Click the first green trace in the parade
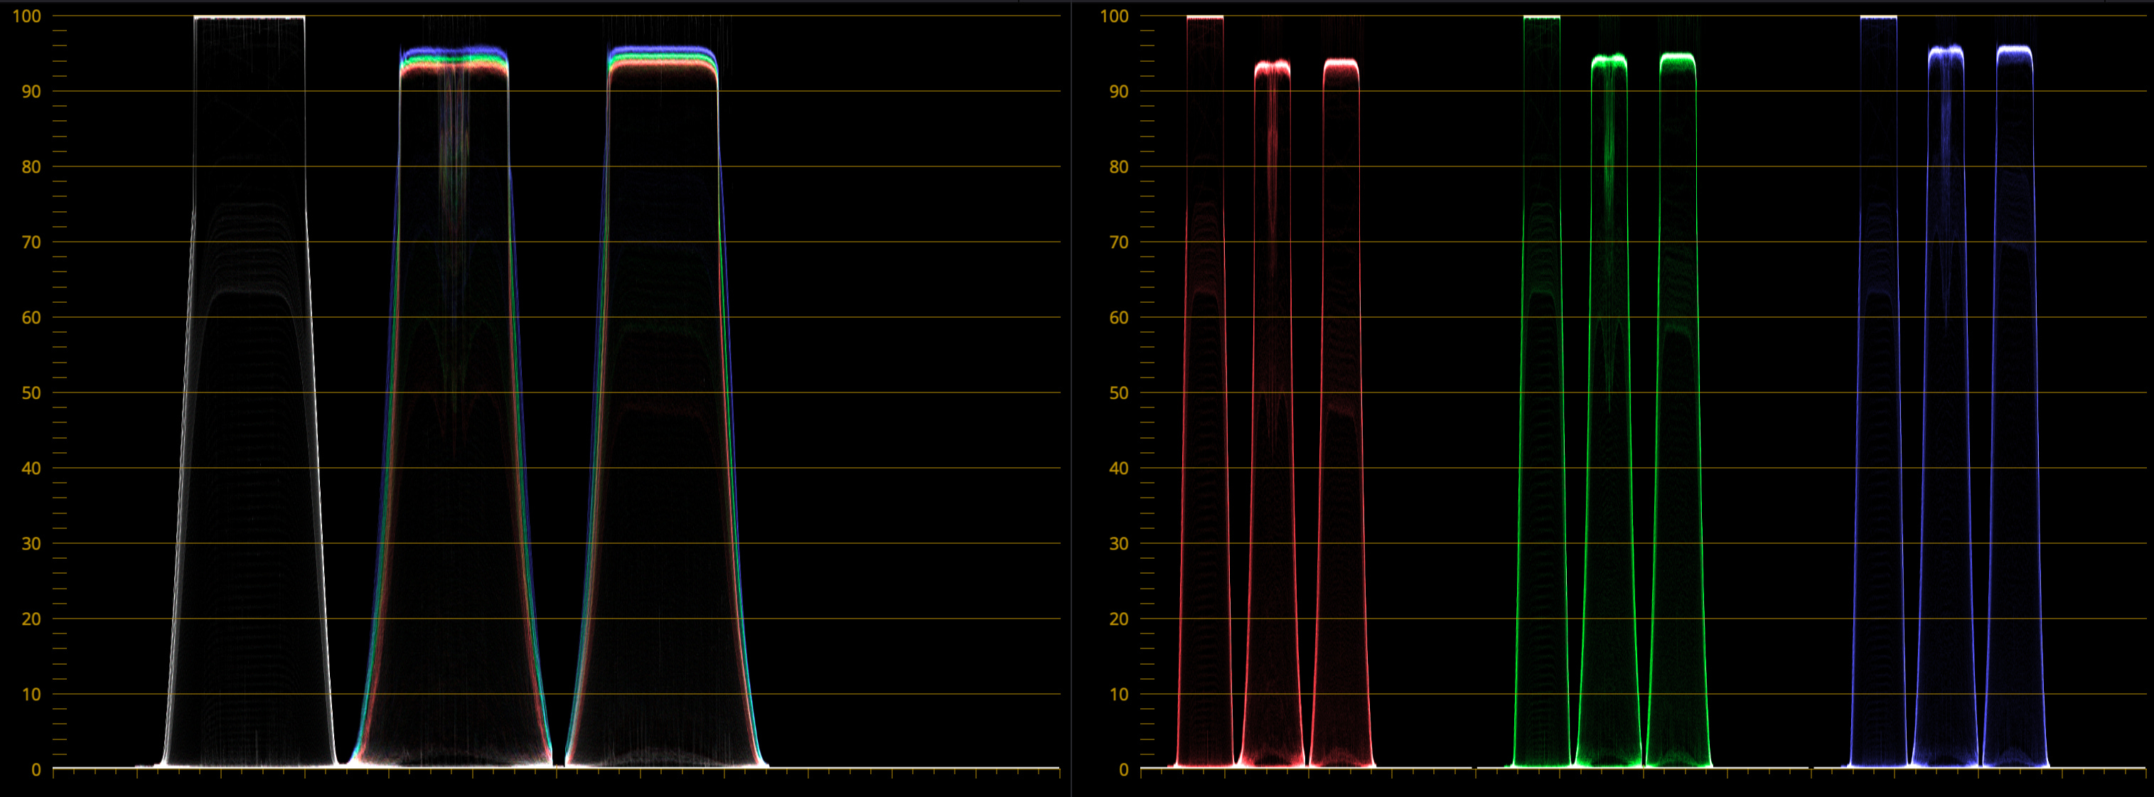This screenshot has width=2154, height=797. pos(1542,418)
